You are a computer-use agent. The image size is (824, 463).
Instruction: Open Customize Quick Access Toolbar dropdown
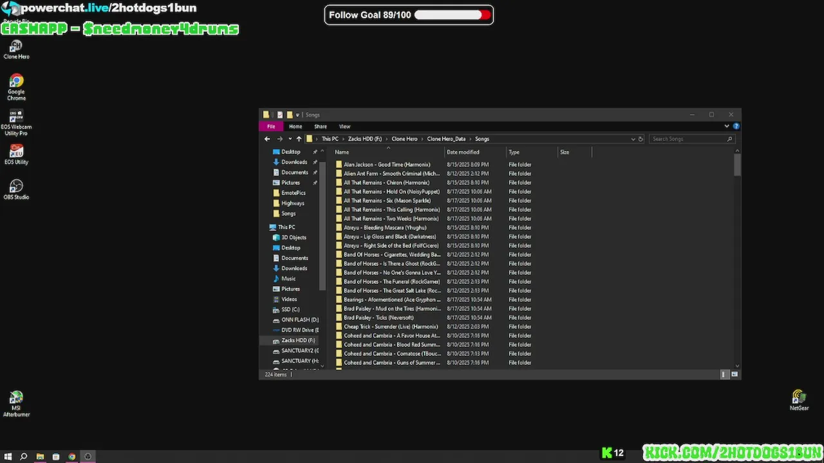(x=297, y=115)
